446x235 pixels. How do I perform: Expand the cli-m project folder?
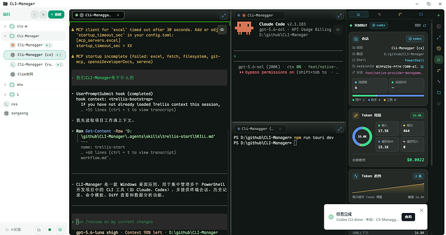(5, 26)
